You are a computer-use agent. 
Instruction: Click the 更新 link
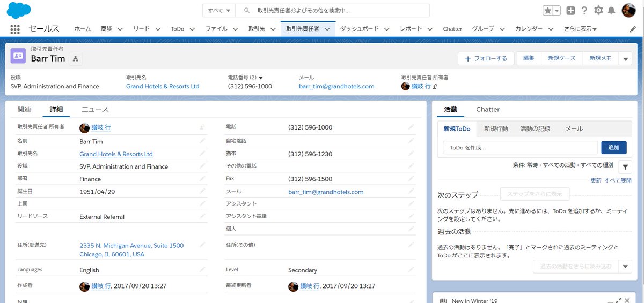tap(596, 180)
